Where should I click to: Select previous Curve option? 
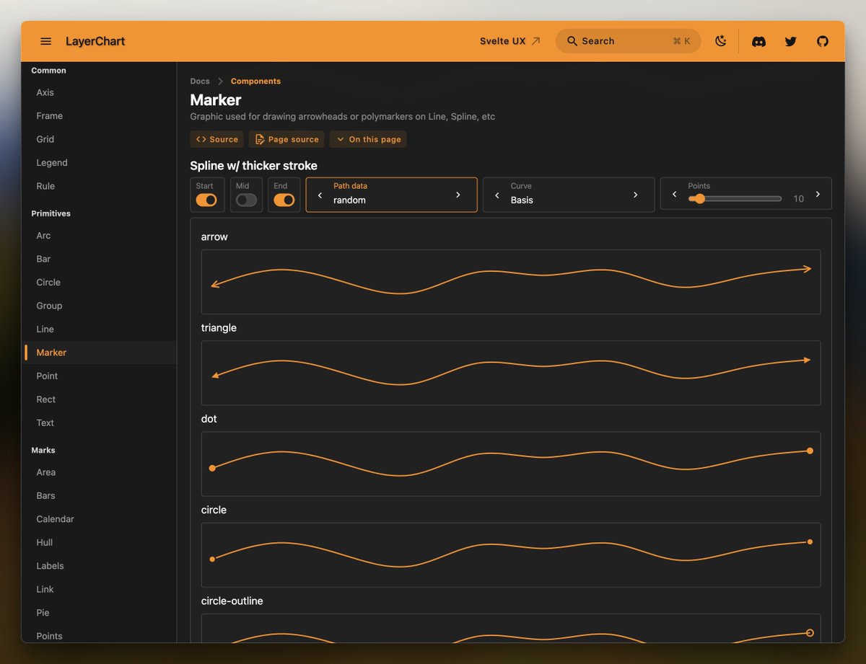(x=497, y=195)
